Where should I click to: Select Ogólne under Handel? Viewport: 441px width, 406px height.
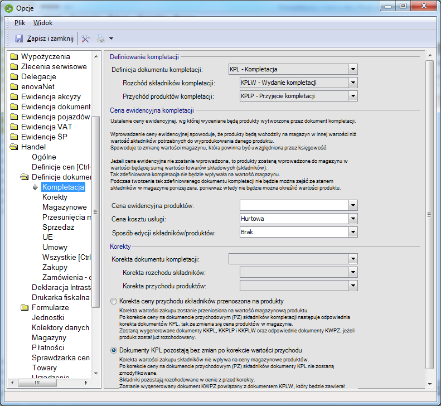[44, 157]
